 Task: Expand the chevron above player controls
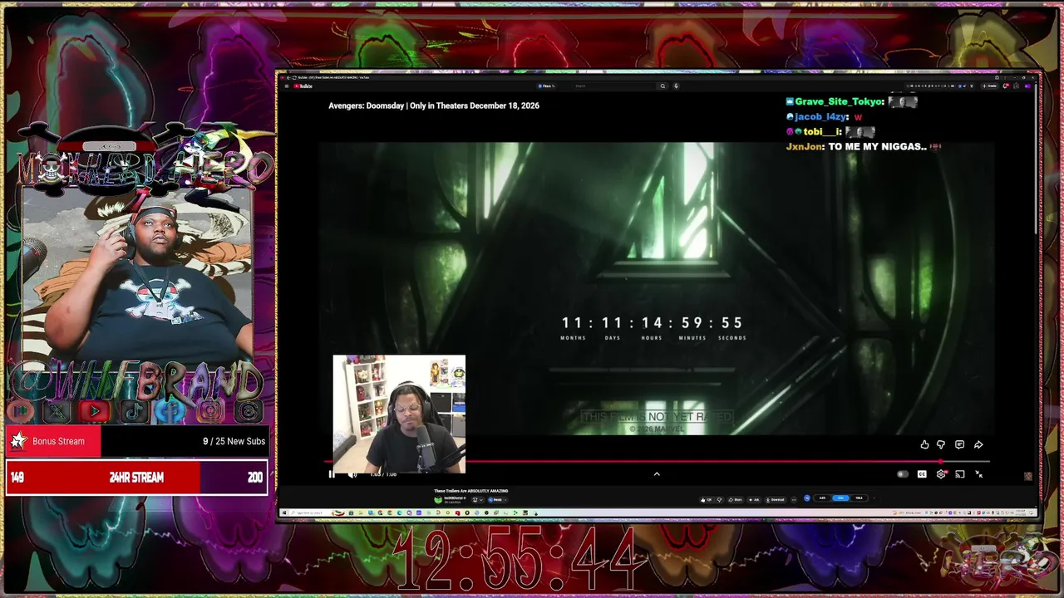(x=657, y=474)
